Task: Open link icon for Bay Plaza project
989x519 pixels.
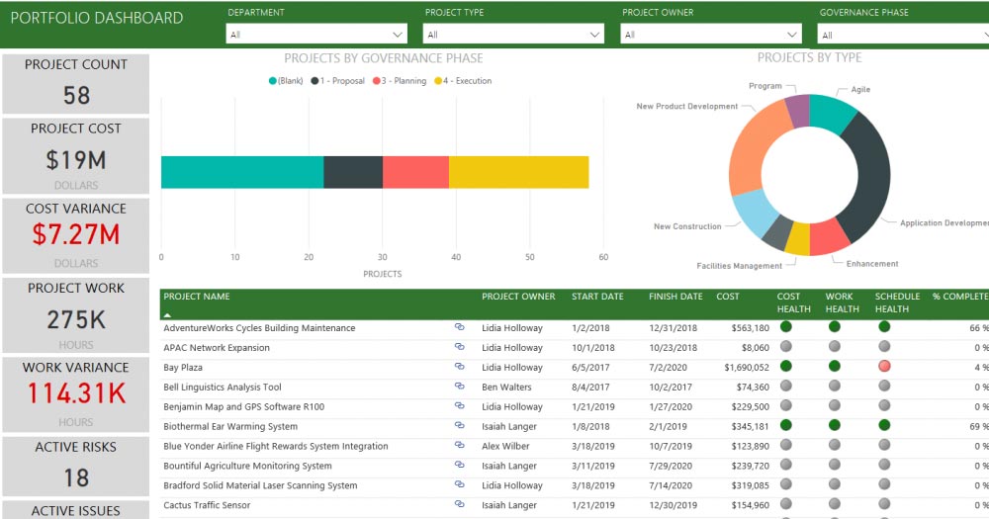Action: point(459,367)
